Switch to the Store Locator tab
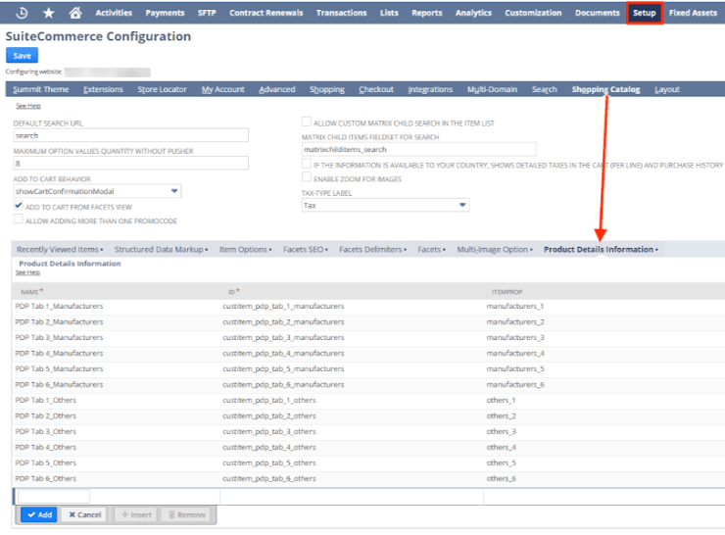 pos(163,89)
